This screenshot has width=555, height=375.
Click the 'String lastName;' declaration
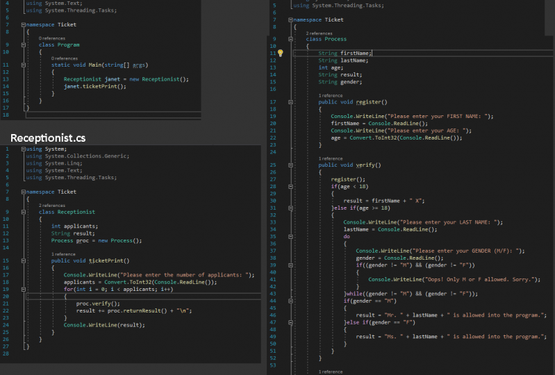pyautogui.click(x=343, y=60)
